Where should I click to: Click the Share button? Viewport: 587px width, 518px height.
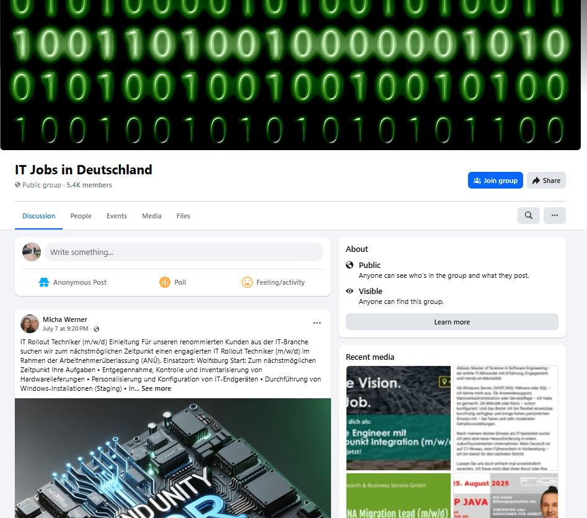tap(546, 181)
